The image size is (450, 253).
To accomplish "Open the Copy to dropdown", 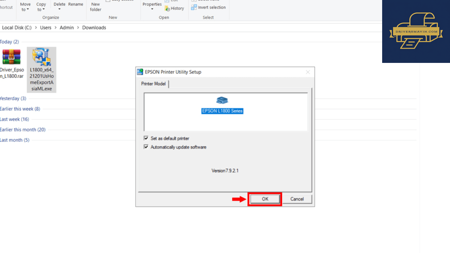I will (41, 7).
